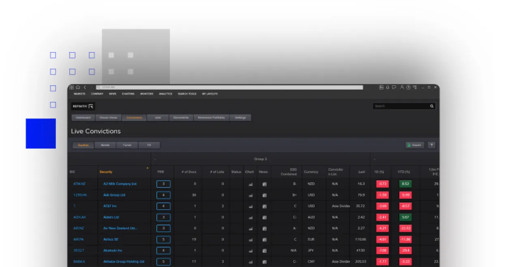Open chart icon for Alibaba Group Holding
The height and width of the screenshot is (267, 506).
click(250, 262)
